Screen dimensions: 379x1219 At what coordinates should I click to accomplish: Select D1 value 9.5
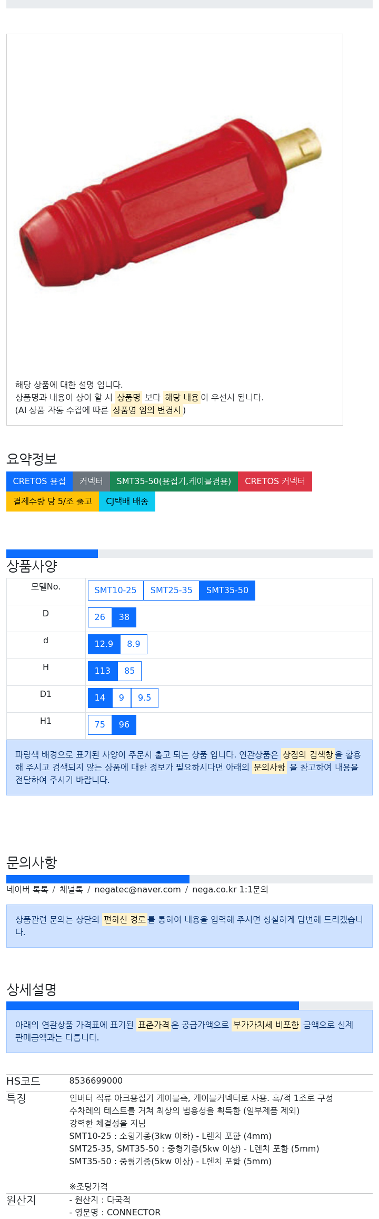click(x=144, y=698)
